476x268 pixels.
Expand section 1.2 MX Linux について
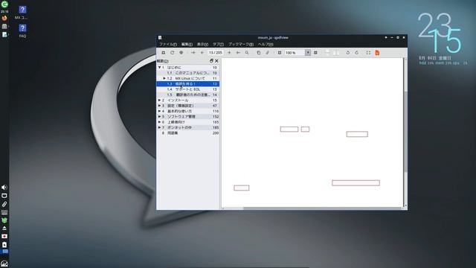[164, 78]
